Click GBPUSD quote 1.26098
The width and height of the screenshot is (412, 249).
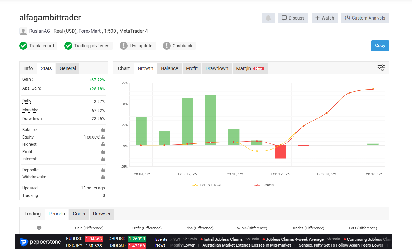point(137,239)
